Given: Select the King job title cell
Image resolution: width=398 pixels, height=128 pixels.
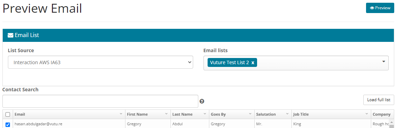Looking at the screenshot, I should [331, 124].
